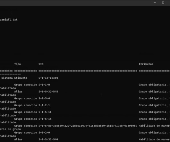170x142 pixels.
Task: Click Alias in the S-1-5-32-545 row
Action: [18, 92]
